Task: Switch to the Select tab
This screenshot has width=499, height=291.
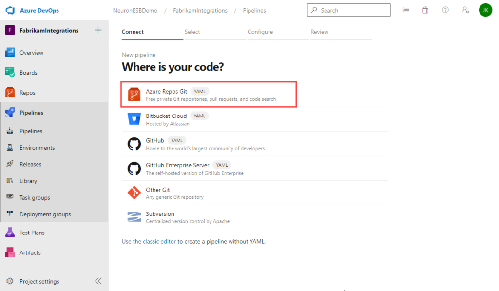Action: click(192, 31)
